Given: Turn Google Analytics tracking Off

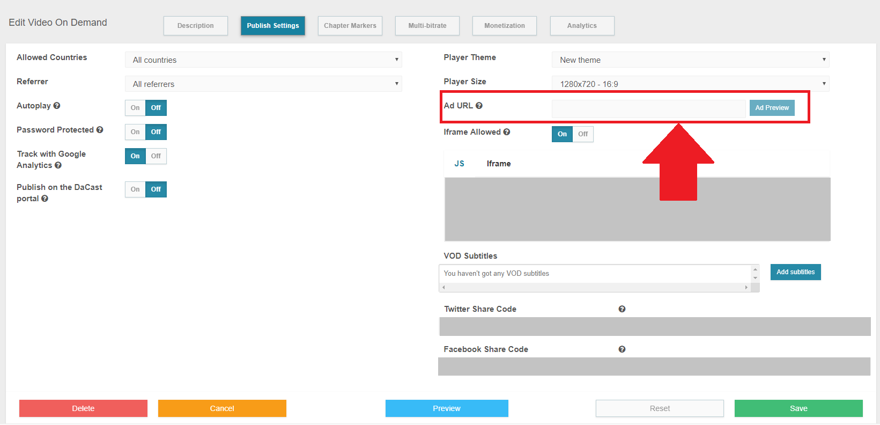Looking at the screenshot, I should click(x=156, y=156).
